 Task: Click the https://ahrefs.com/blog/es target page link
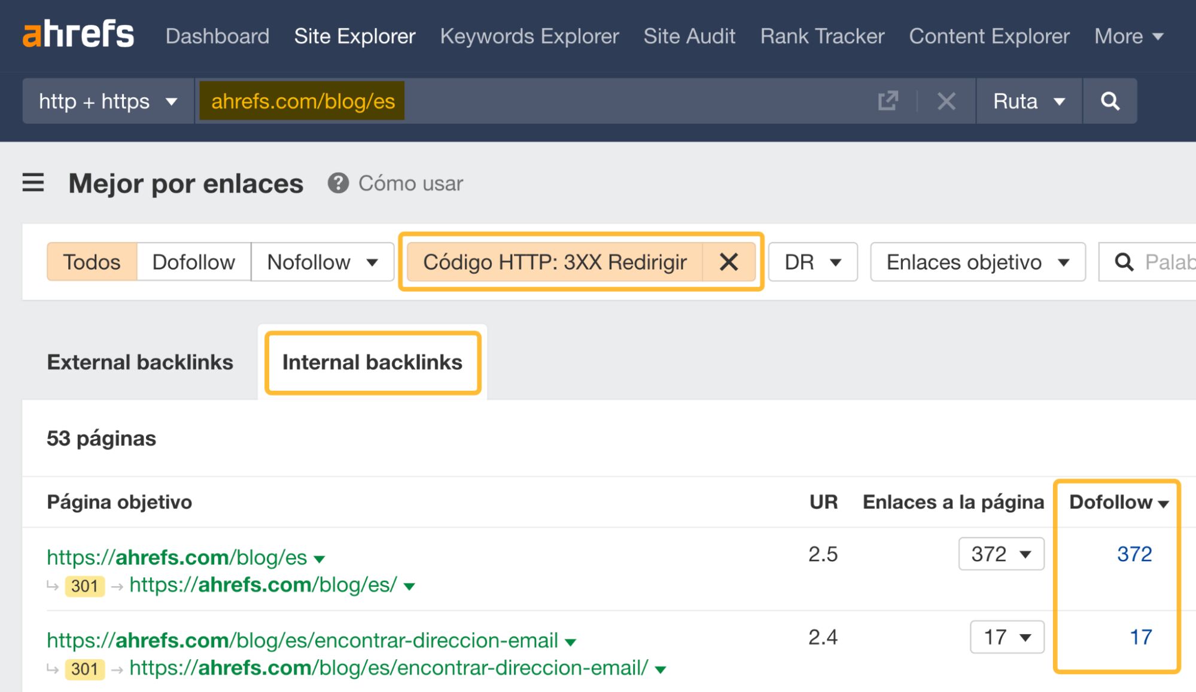(x=175, y=557)
